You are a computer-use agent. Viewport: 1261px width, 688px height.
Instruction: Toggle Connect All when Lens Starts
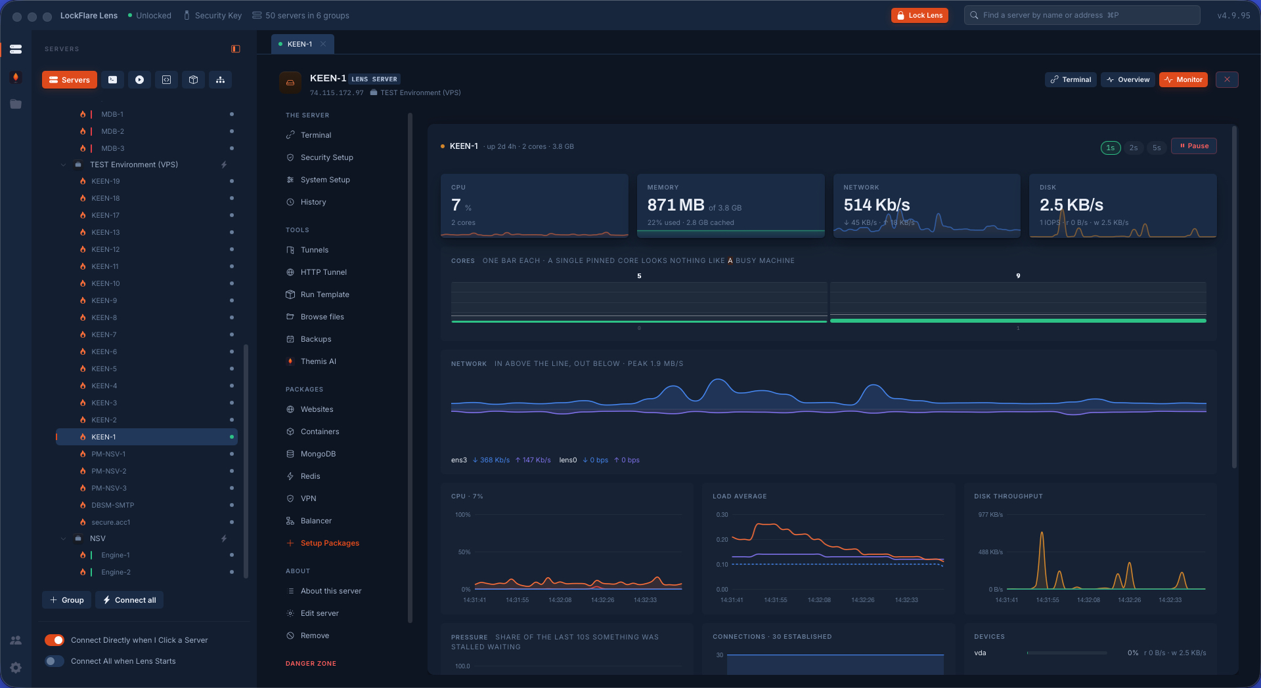(x=55, y=661)
